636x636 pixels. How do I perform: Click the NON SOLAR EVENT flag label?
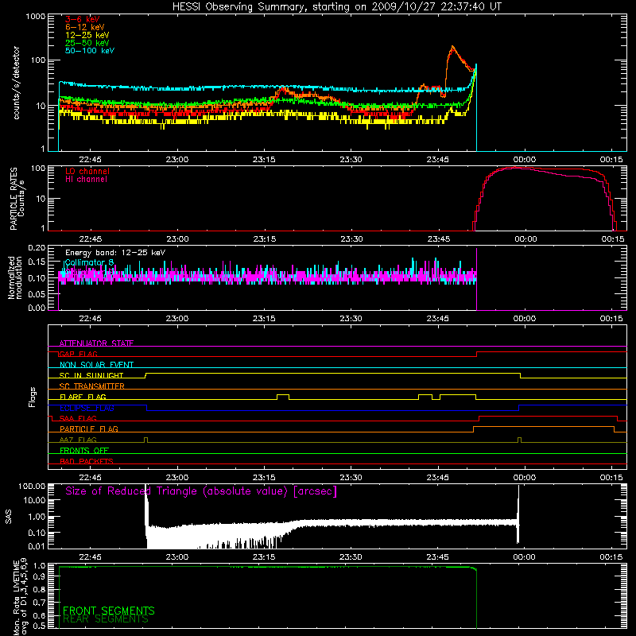(96, 365)
